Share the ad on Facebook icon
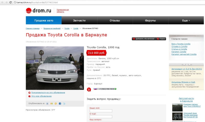Image resolution: width=205 pixels, height=122 pixels. [60, 104]
